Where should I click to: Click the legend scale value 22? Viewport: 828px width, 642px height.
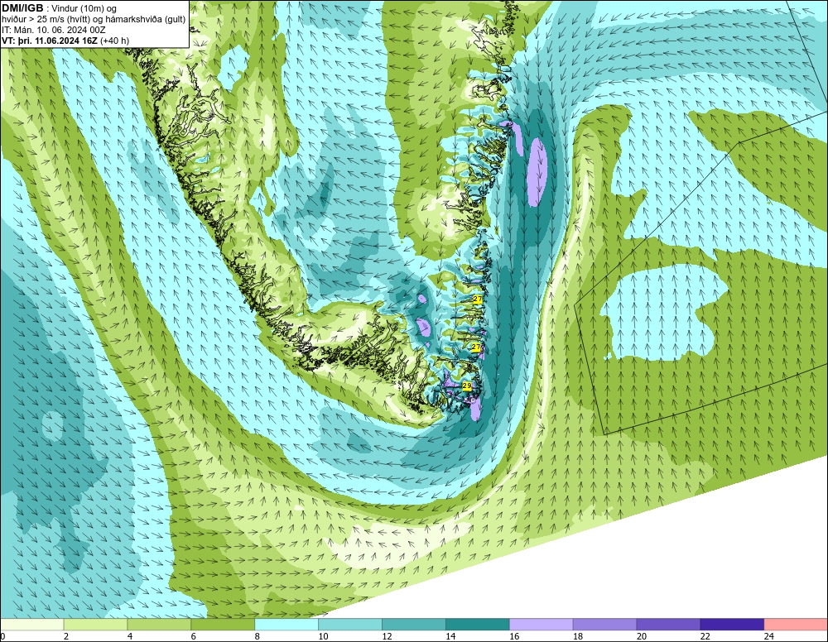tap(705, 636)
